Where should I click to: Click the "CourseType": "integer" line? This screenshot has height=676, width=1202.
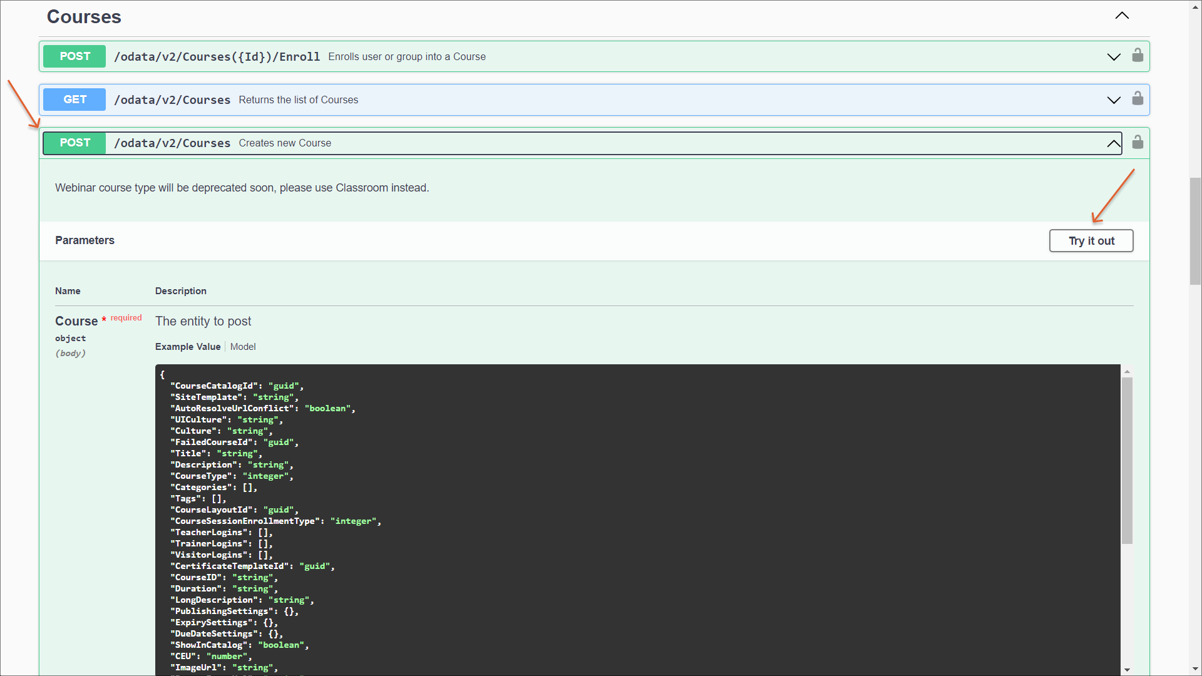(x=232, y=476)
